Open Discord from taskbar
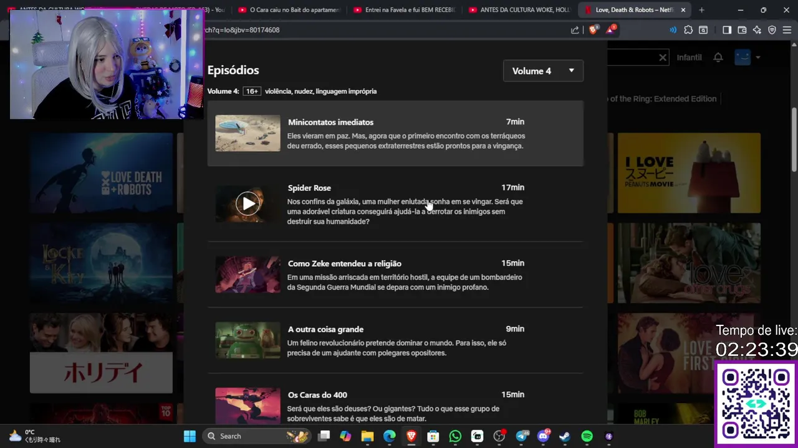 pos(543,436)
